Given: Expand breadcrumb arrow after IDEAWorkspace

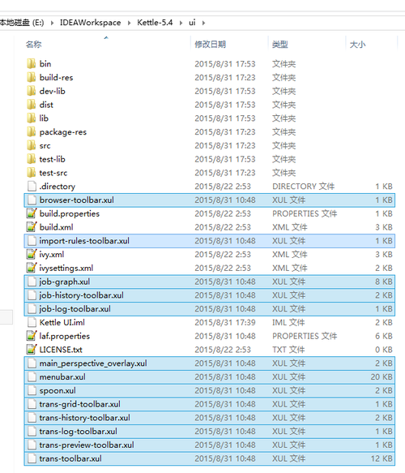Looking at the screenshot, I should pos(129,23).
